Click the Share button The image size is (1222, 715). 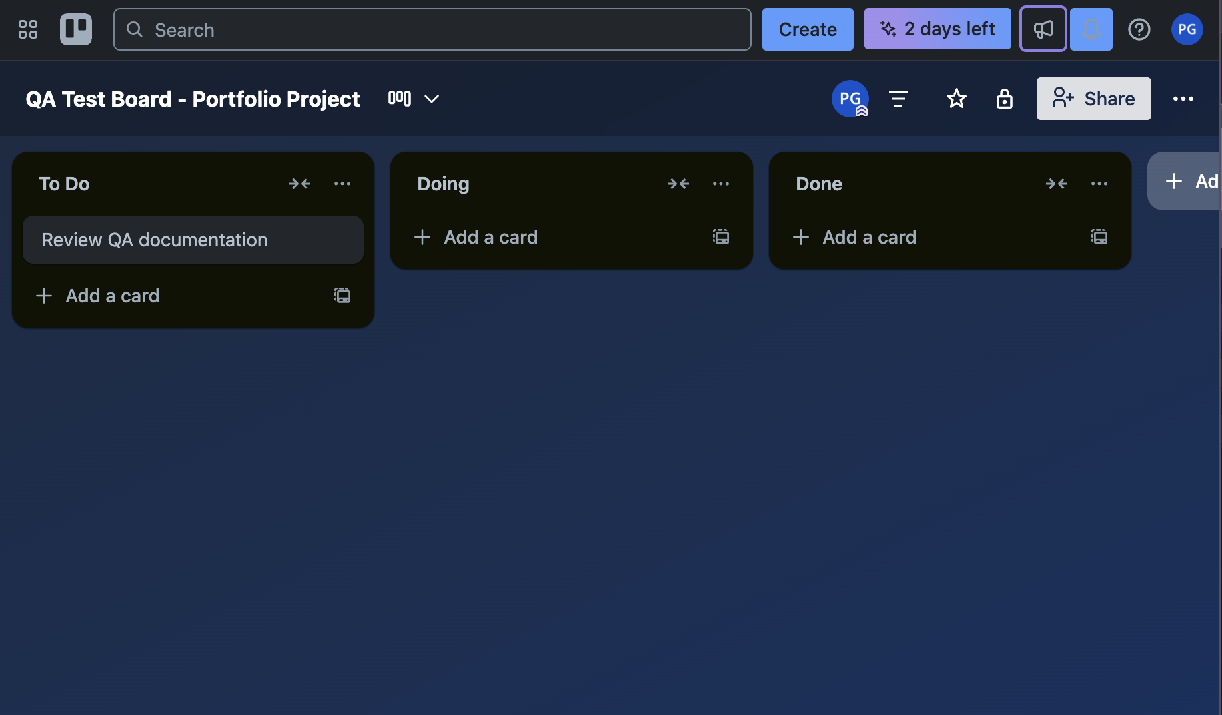point(1094,99)
